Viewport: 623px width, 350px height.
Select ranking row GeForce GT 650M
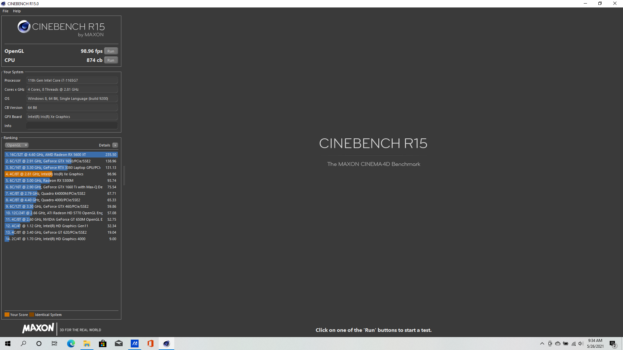pyautogui.click(x=61, y=219)
